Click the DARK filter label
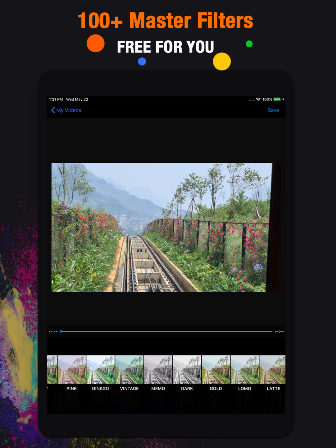The width and height of the screenshot is (336, 448). [x=187, y=389]
